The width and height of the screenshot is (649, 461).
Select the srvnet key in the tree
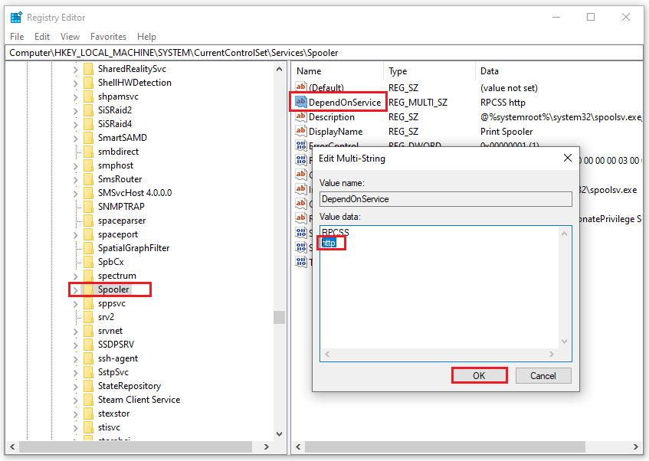click(x=110, y=331)
